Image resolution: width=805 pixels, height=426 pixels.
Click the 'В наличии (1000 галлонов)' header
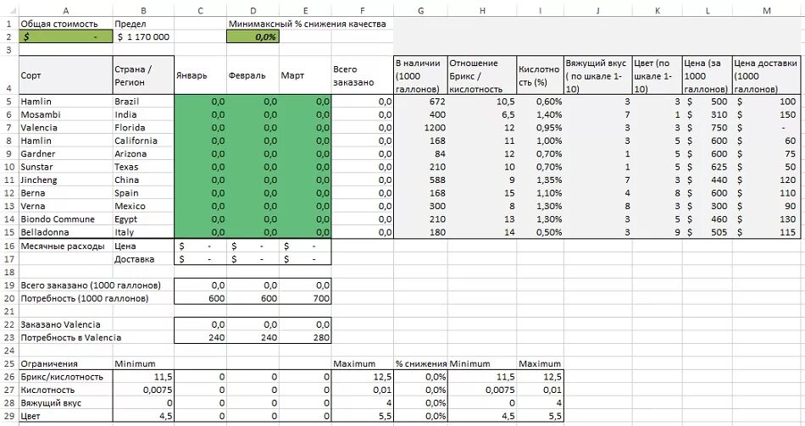tap(420, 75)
